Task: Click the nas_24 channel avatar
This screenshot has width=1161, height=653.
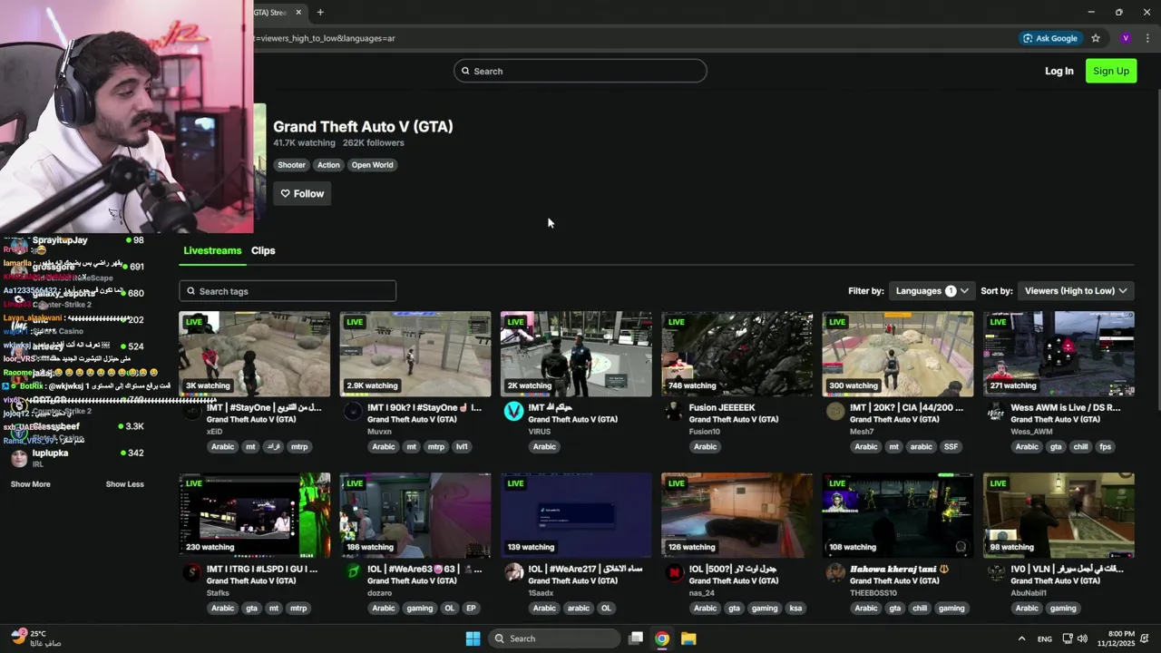Action: pyautogui.click(x=674, y=572)
